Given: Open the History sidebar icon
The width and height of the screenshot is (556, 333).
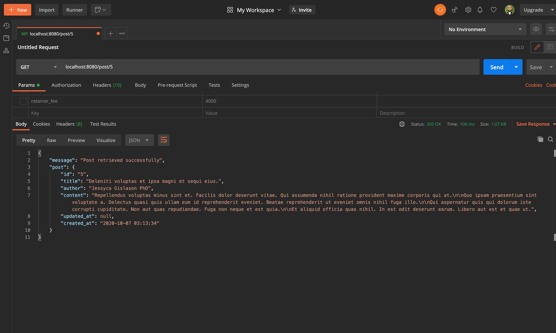Looking at the screenshot, I should tap(6, 26).
